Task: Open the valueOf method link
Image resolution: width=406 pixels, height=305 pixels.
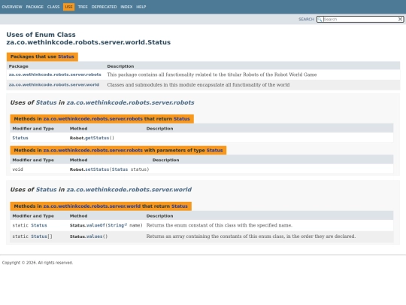Action: [95, 225]
